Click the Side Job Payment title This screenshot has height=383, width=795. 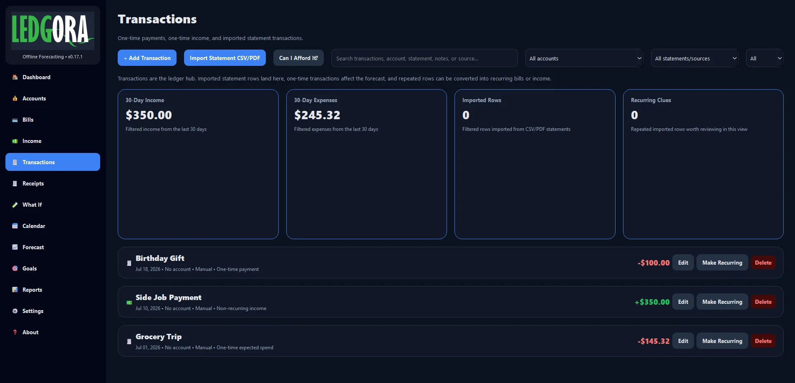(x=169, y=298)
